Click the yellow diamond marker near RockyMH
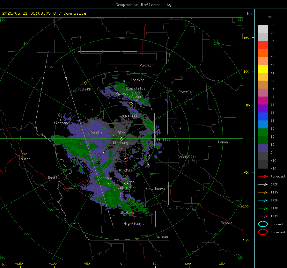This screenshot has height=268, width=287. pyautogui.click(x=85, y=83)
